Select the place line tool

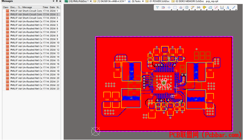point(234,7)
